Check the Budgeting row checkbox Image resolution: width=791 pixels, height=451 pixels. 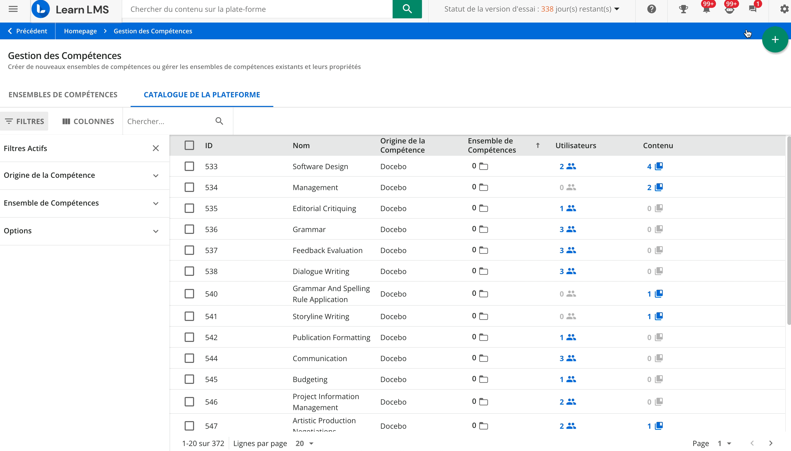coord(189,379)
